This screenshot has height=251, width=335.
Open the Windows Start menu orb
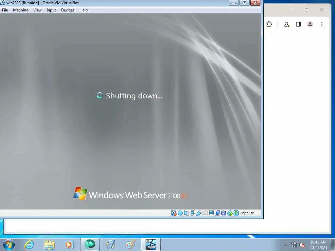tap(9, 244)
